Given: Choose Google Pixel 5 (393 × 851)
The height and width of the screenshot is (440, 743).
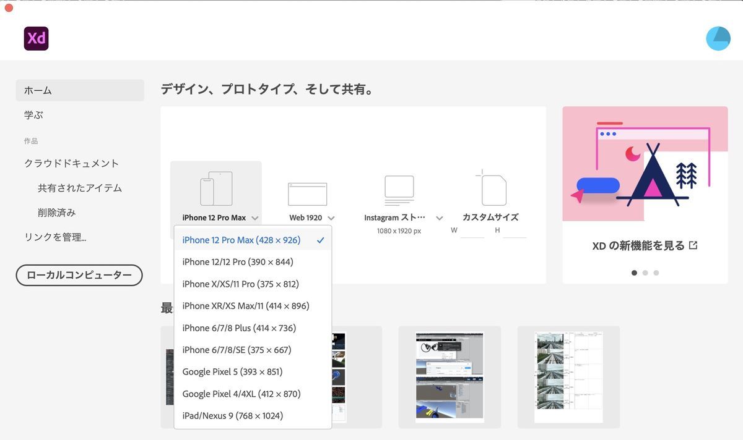Looking at the screenshot, I should (x=253, y=372).
